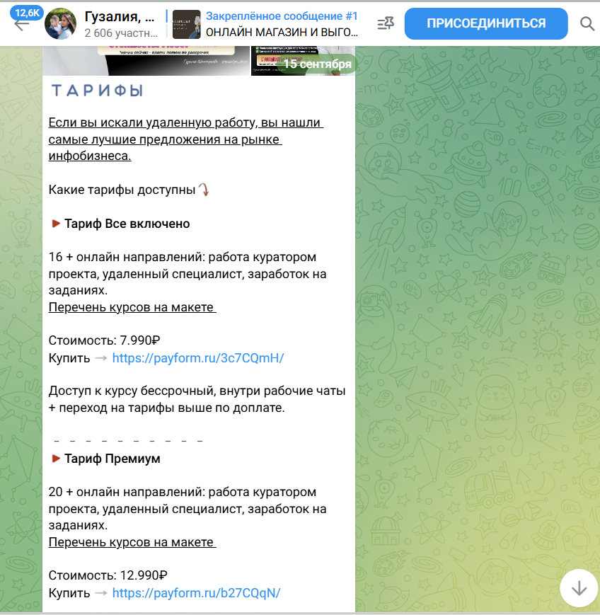This screenshot has width=600, height=615.
Task: Open payform.ru/b27CQqN/ payment link
Action: (x=197, y=592)
